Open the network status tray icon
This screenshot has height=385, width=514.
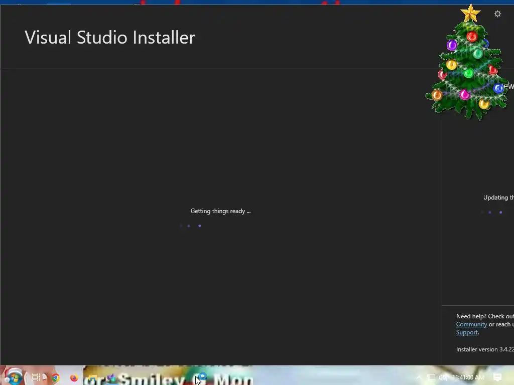431,377
